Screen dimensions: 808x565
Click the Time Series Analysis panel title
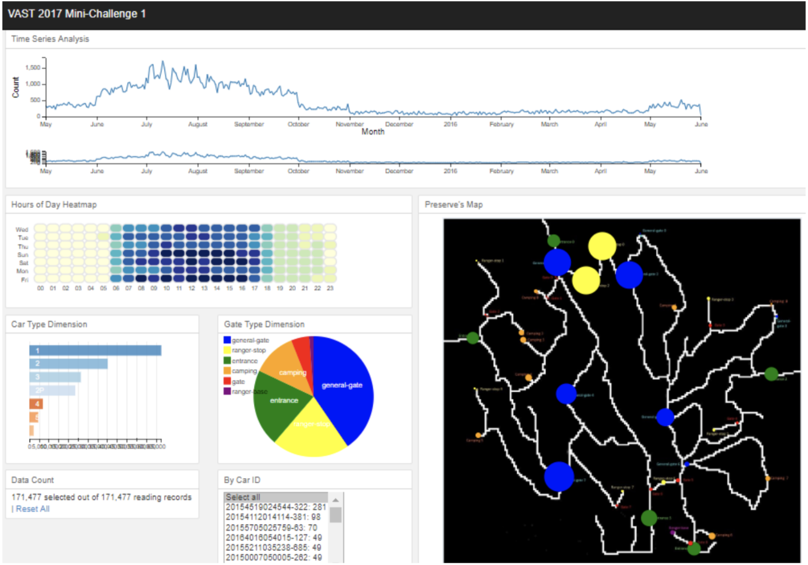click(x=50, y=39)
